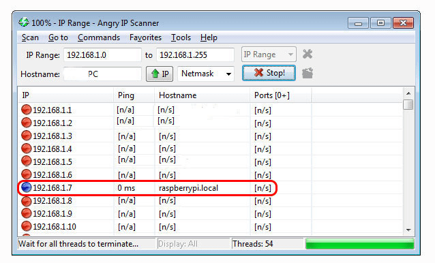This screenshot has width=435, height=263.
Task: Close the Angry IP Scanner window
Action: point(403,23)
